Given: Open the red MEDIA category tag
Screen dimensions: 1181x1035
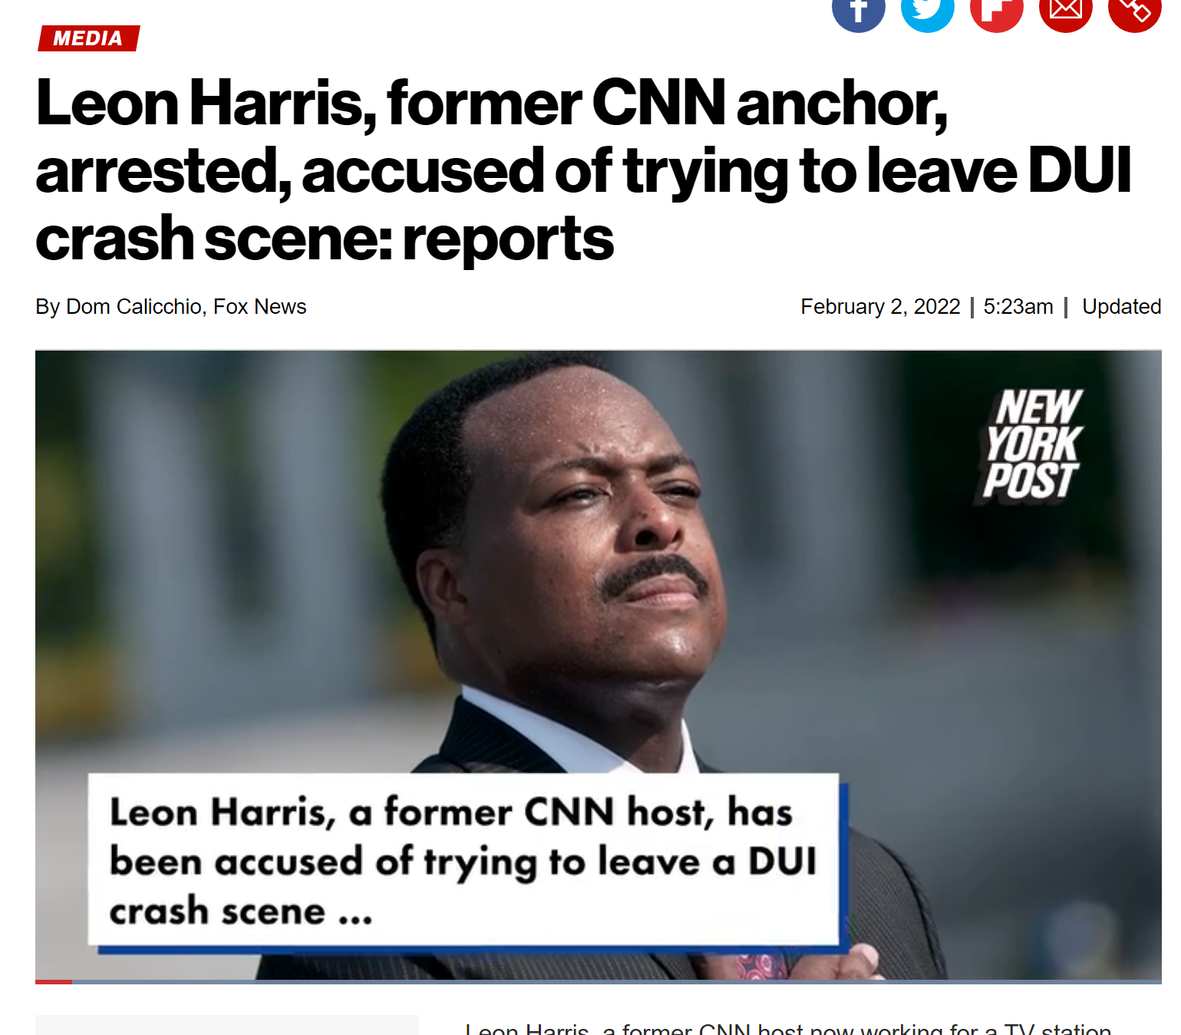Looking at the screenshot, I should tap(89, 38).
